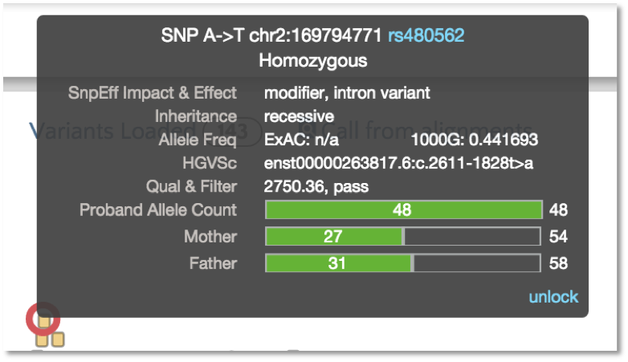Click the Mother green bar showing 27
The image size is (628, 362).
(334, 236)
